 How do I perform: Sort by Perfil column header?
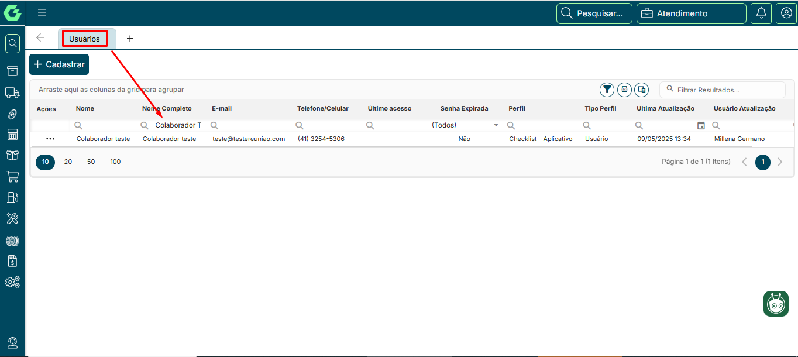(x=517, y=109)
